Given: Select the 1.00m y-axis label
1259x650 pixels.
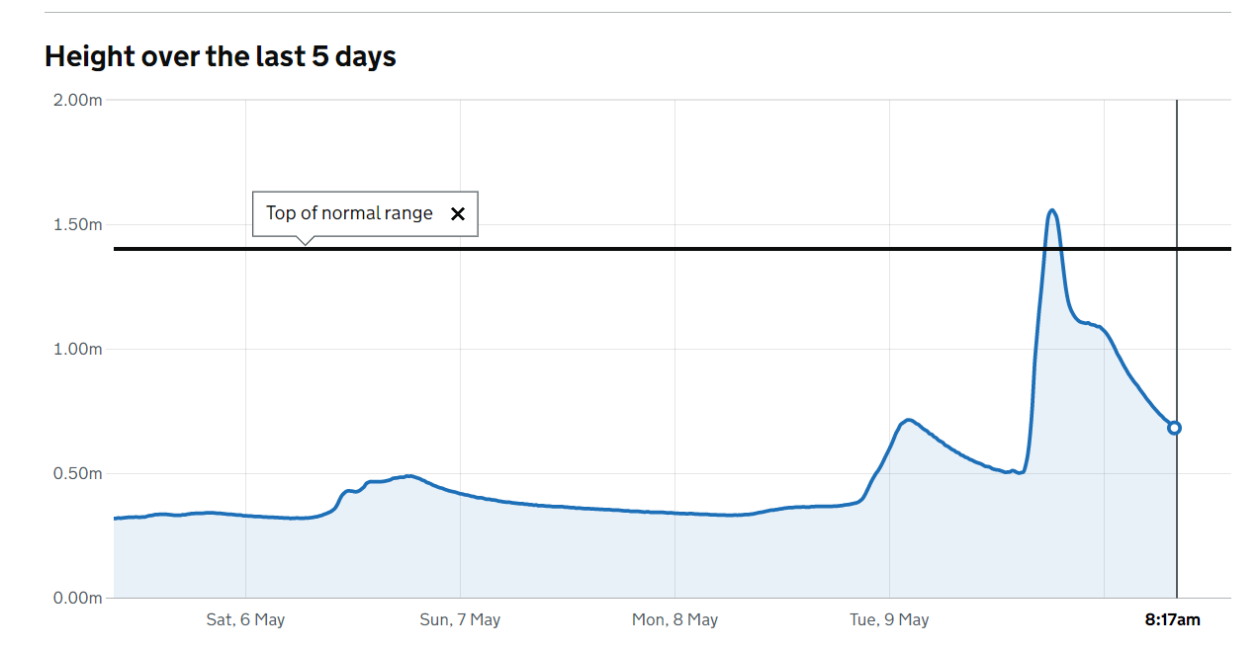Looking at the screenshot, I should [x=78, y=350].
